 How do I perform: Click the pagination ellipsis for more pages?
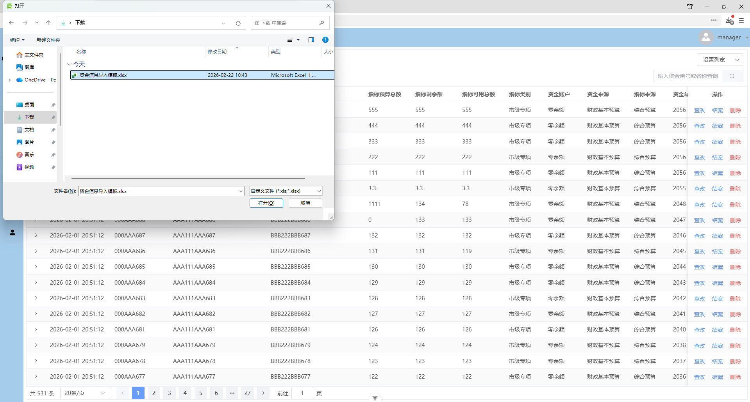click(232, 393)
